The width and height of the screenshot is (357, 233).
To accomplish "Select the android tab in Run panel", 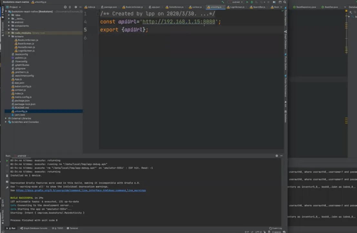I will [22, 156].
